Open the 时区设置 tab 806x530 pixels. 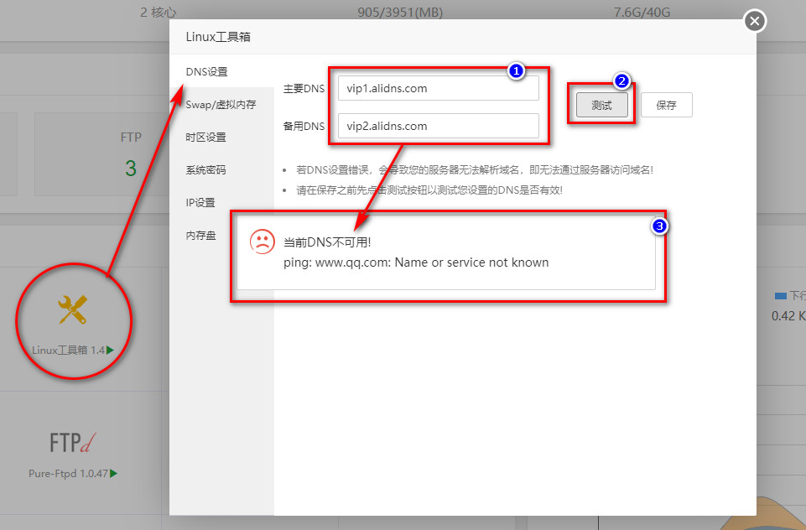click(205, 138)
